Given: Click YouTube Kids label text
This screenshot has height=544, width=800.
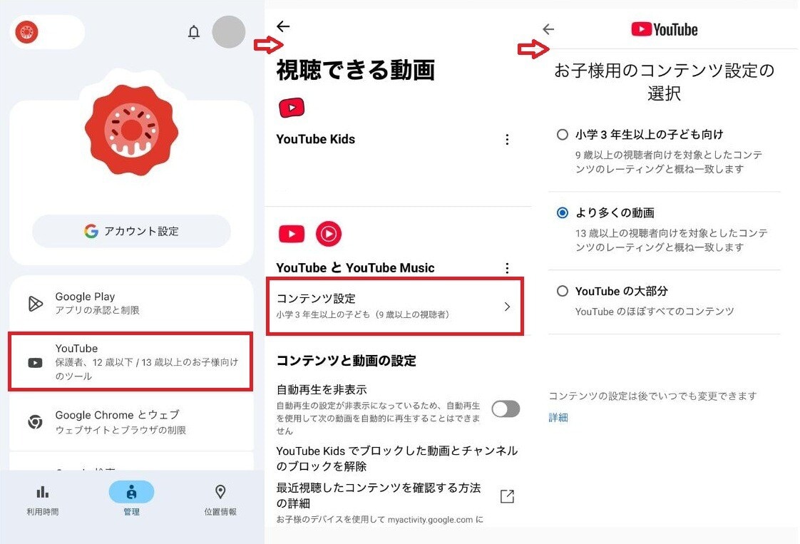Looking at the screenshot, I should [x=315, y=139].
